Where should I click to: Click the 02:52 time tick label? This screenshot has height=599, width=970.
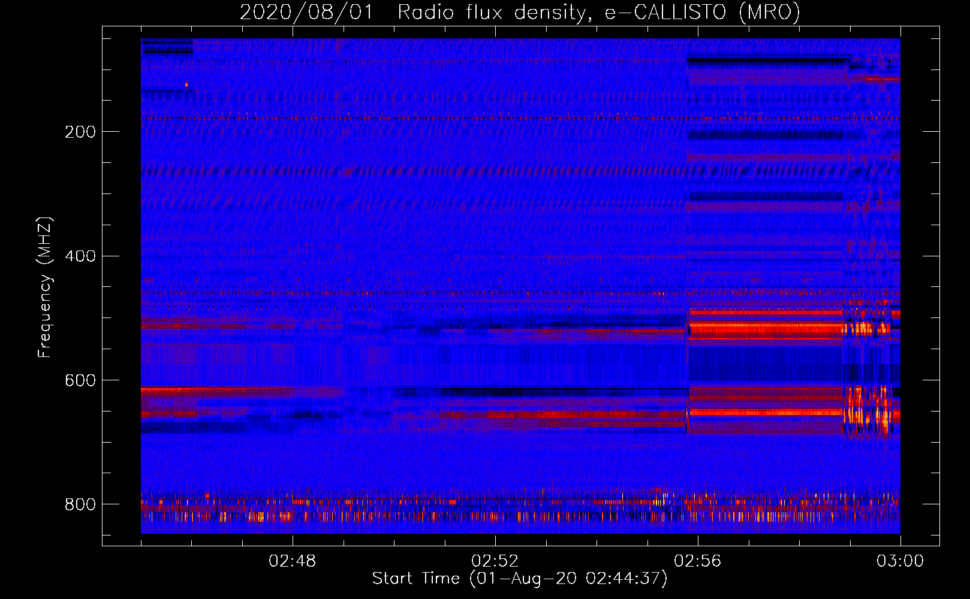point(495,561)
